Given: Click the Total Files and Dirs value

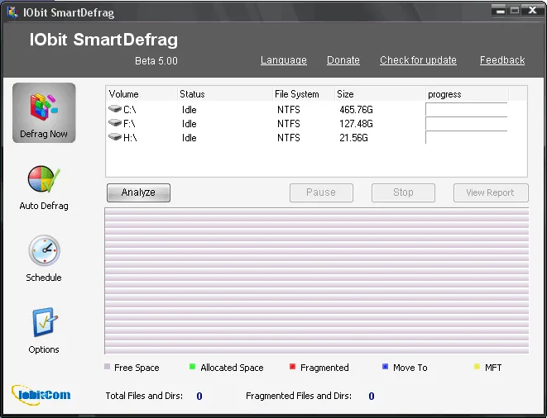Looking at the screenshot, I should coord(199,396).
